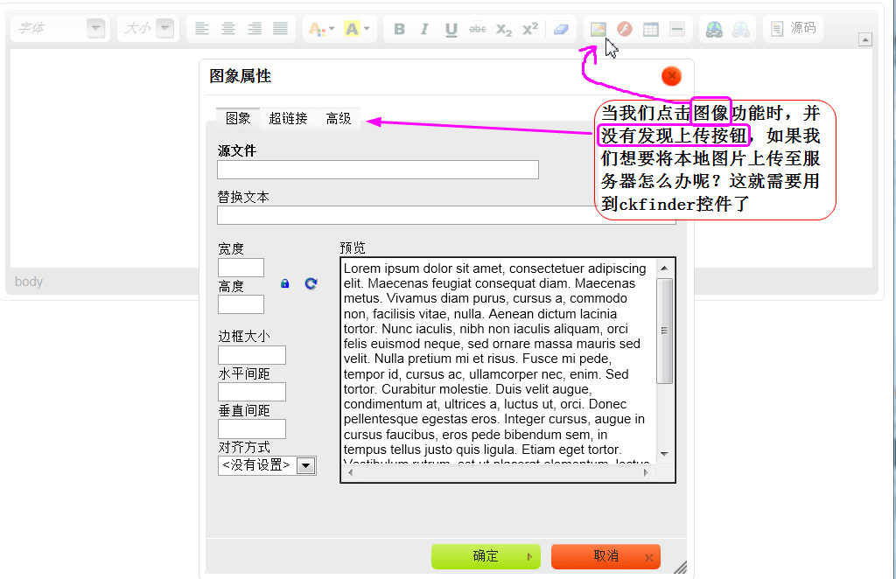Insert a horizontal line
The height and width of the screenshot is (579, 896).
pos(677,29)
